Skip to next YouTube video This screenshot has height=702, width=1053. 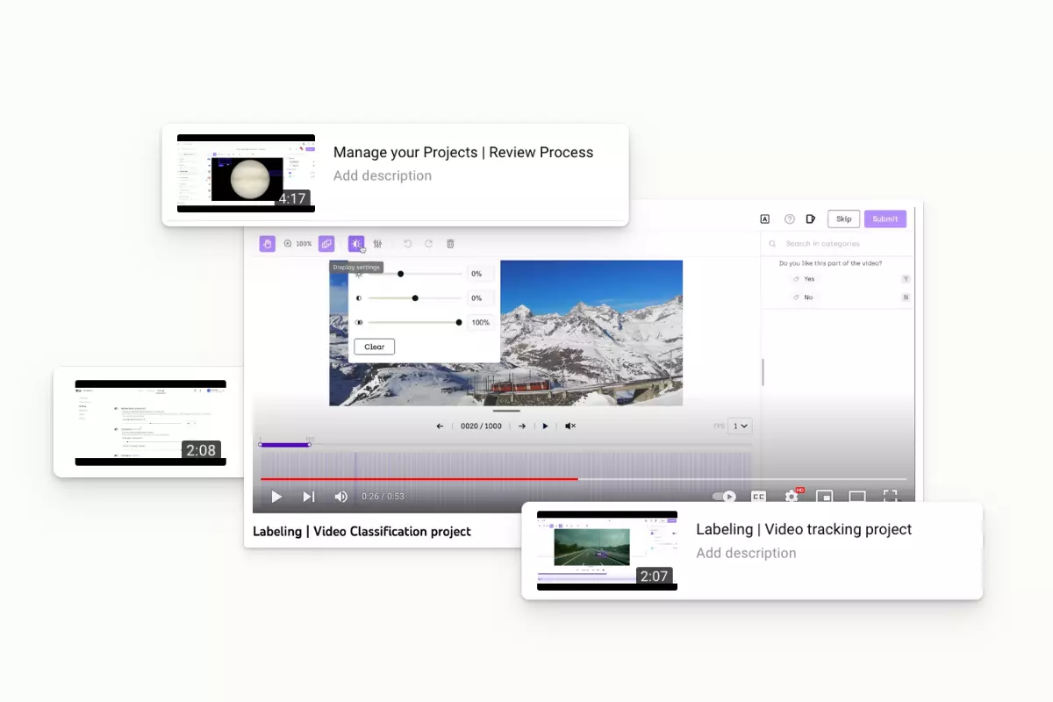coord(308,497)
